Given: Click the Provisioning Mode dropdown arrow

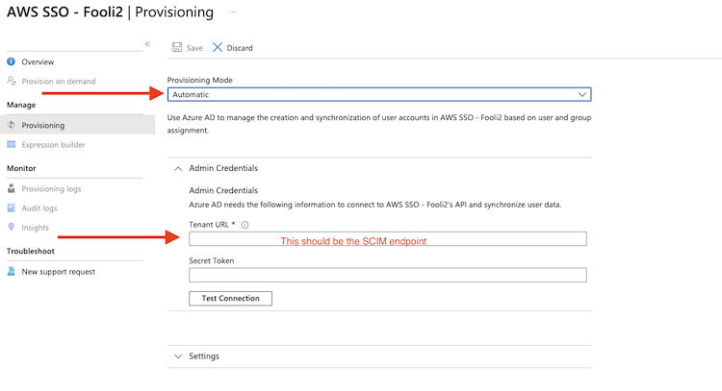Looking at the screenshot, I should coord(582,94).
